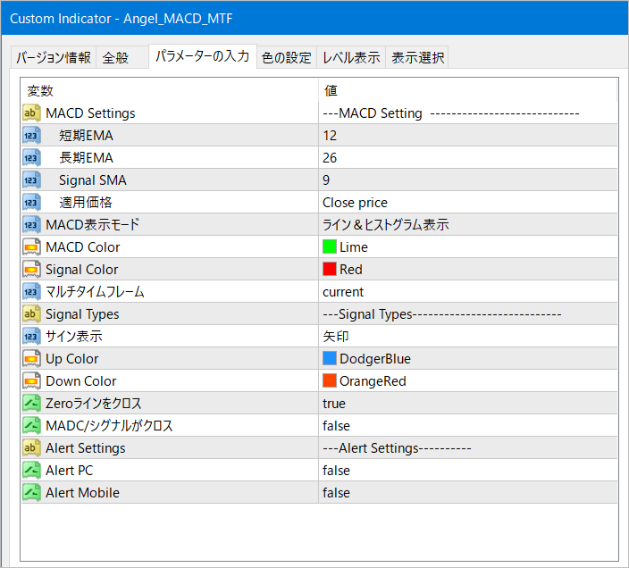Click the ab icon beside MACD Settings
The height and width of the screenshot is (568, 629).
click(31, 113)
